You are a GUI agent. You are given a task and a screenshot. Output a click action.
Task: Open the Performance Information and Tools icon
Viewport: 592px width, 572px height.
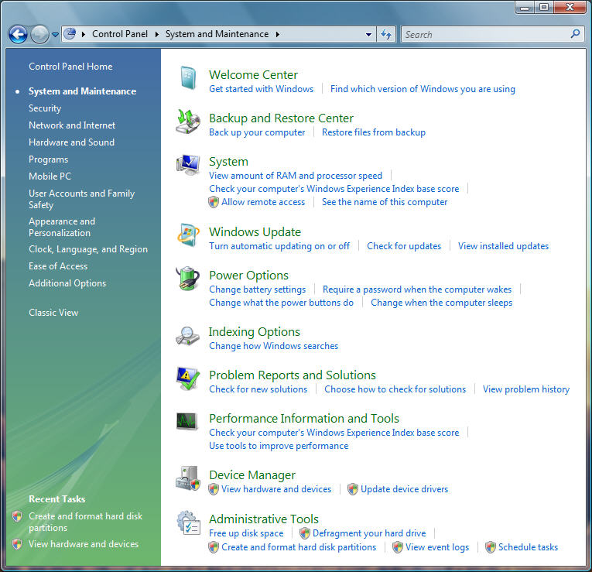point(188,423)
